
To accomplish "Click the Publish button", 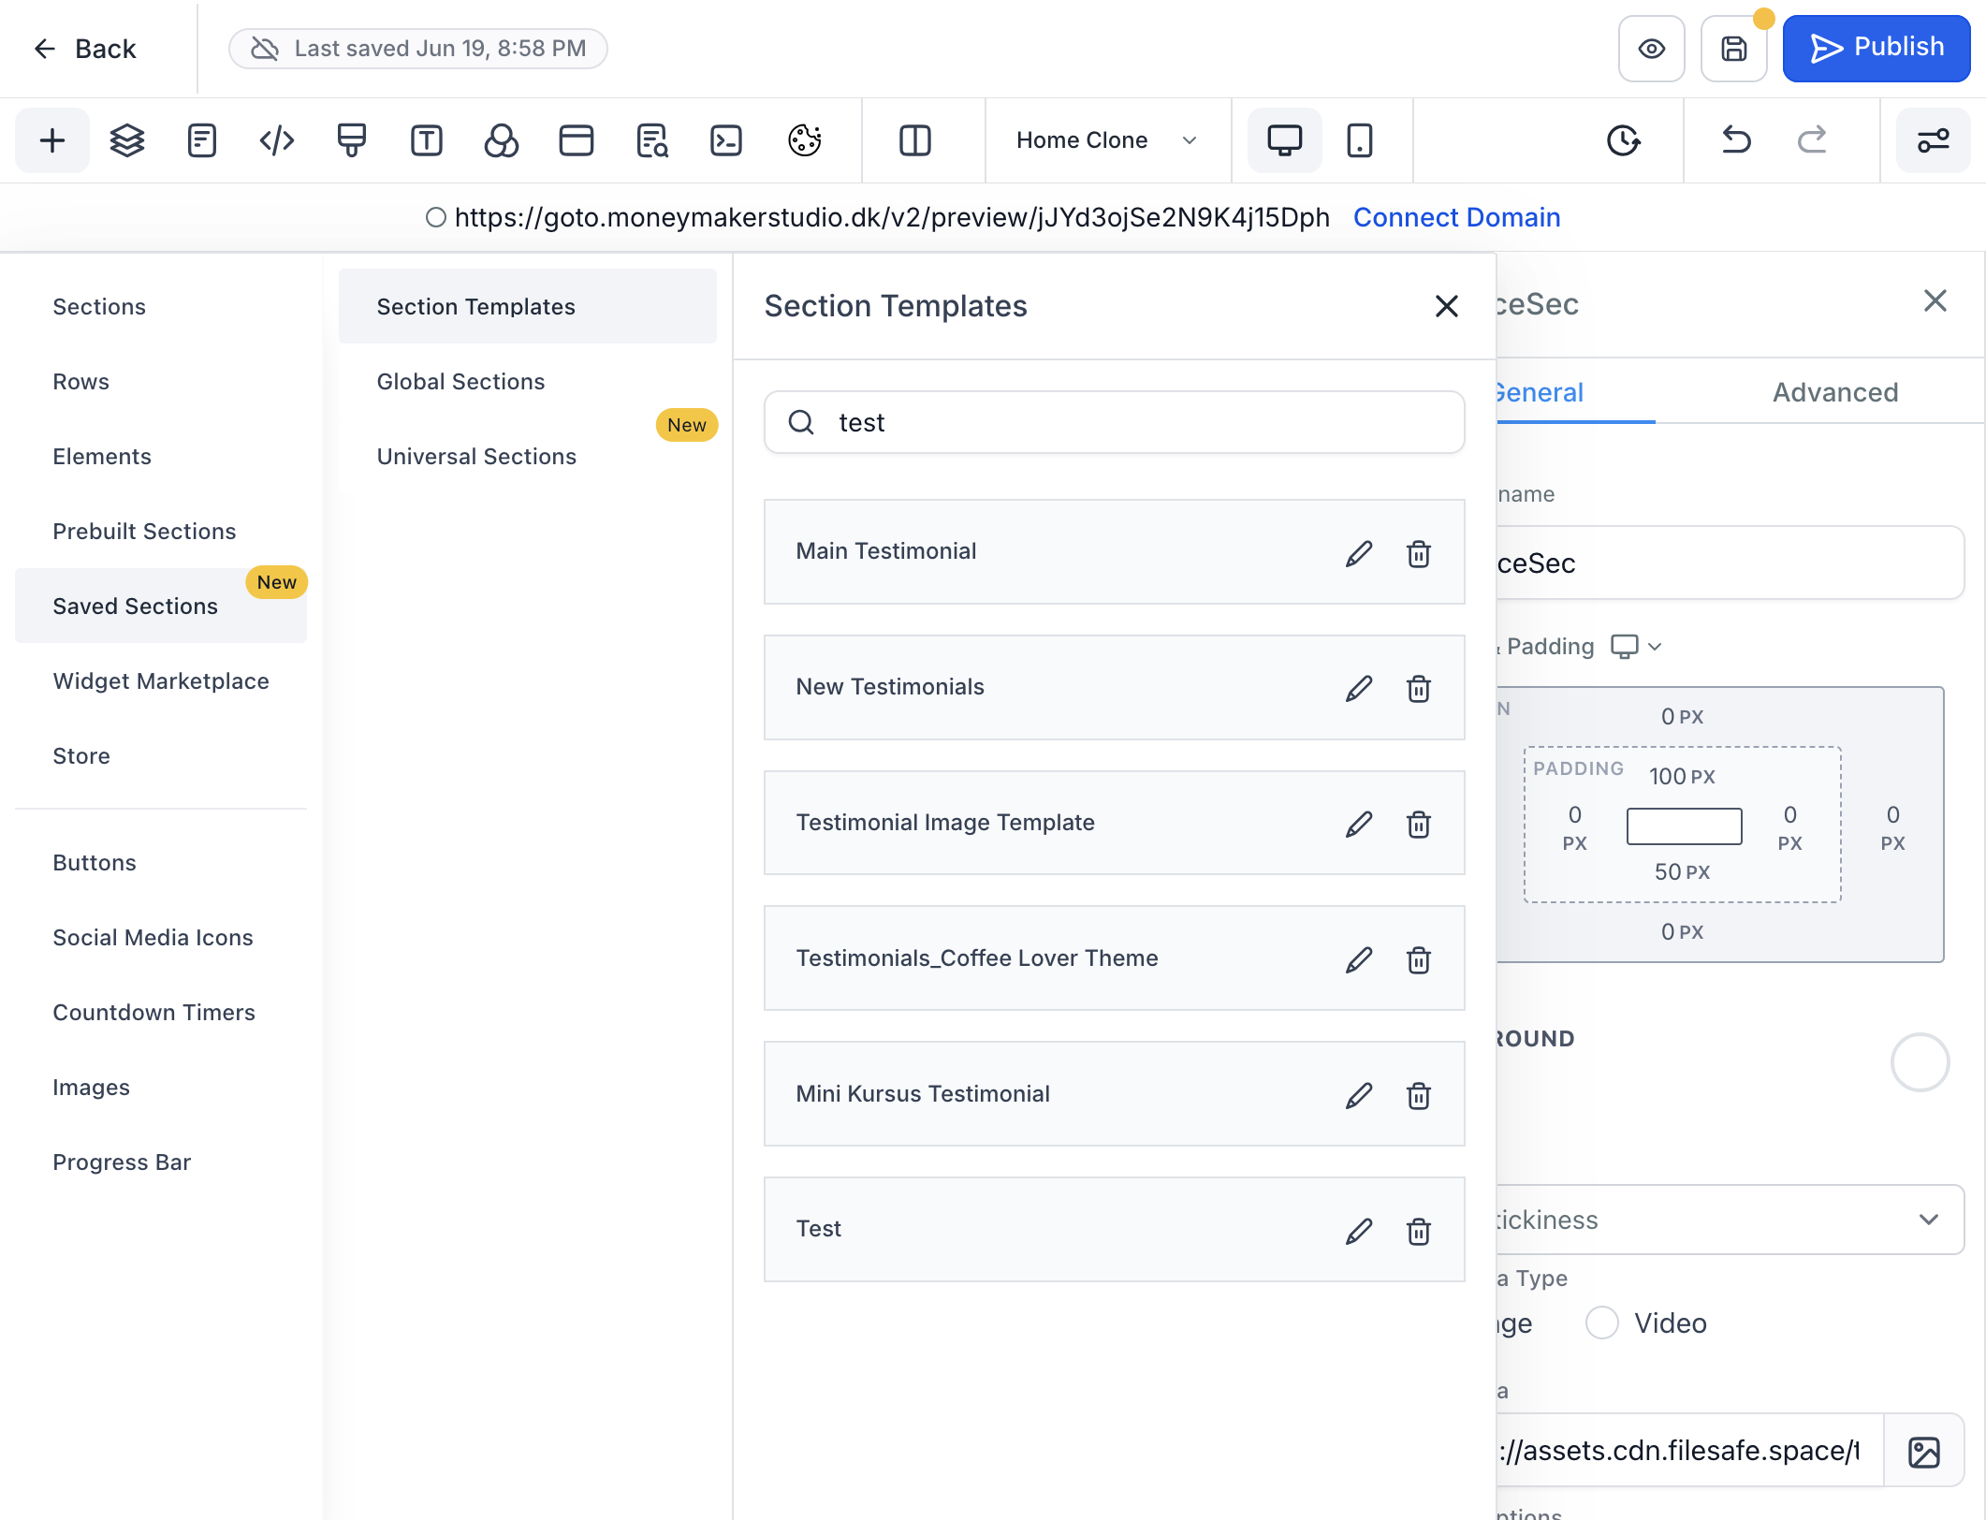I will tap(1876, 49).
